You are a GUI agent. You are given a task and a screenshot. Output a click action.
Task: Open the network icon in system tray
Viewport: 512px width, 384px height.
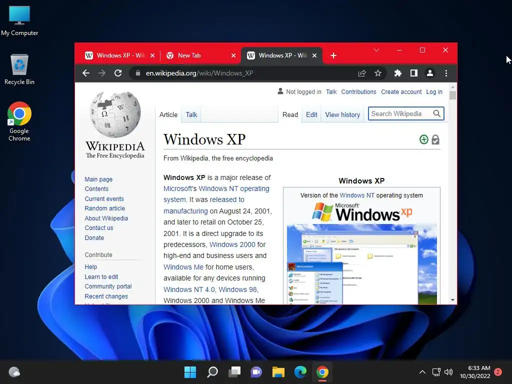(436, 372)
